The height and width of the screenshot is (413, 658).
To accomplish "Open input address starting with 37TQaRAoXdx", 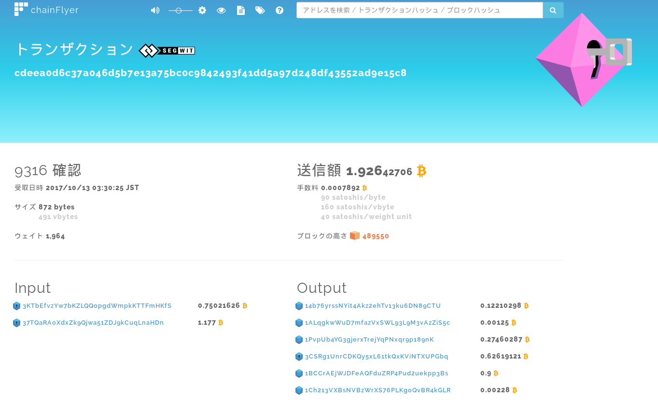I will click(93, 323).
